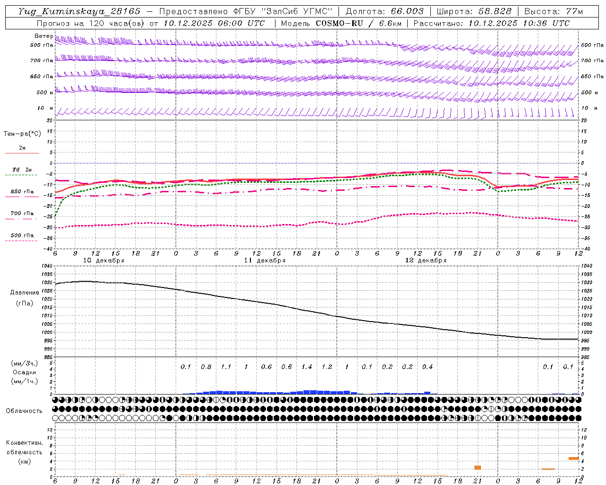
Task: Click the station title Yug_Kuminskaya_28165
Action: (79, 11)
